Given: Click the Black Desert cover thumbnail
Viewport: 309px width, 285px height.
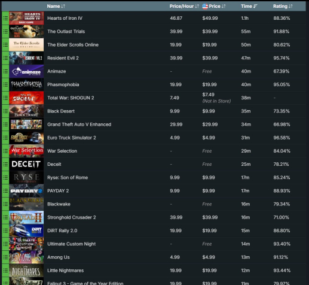Looking at the screenshot, I should (x=26, y=111).
